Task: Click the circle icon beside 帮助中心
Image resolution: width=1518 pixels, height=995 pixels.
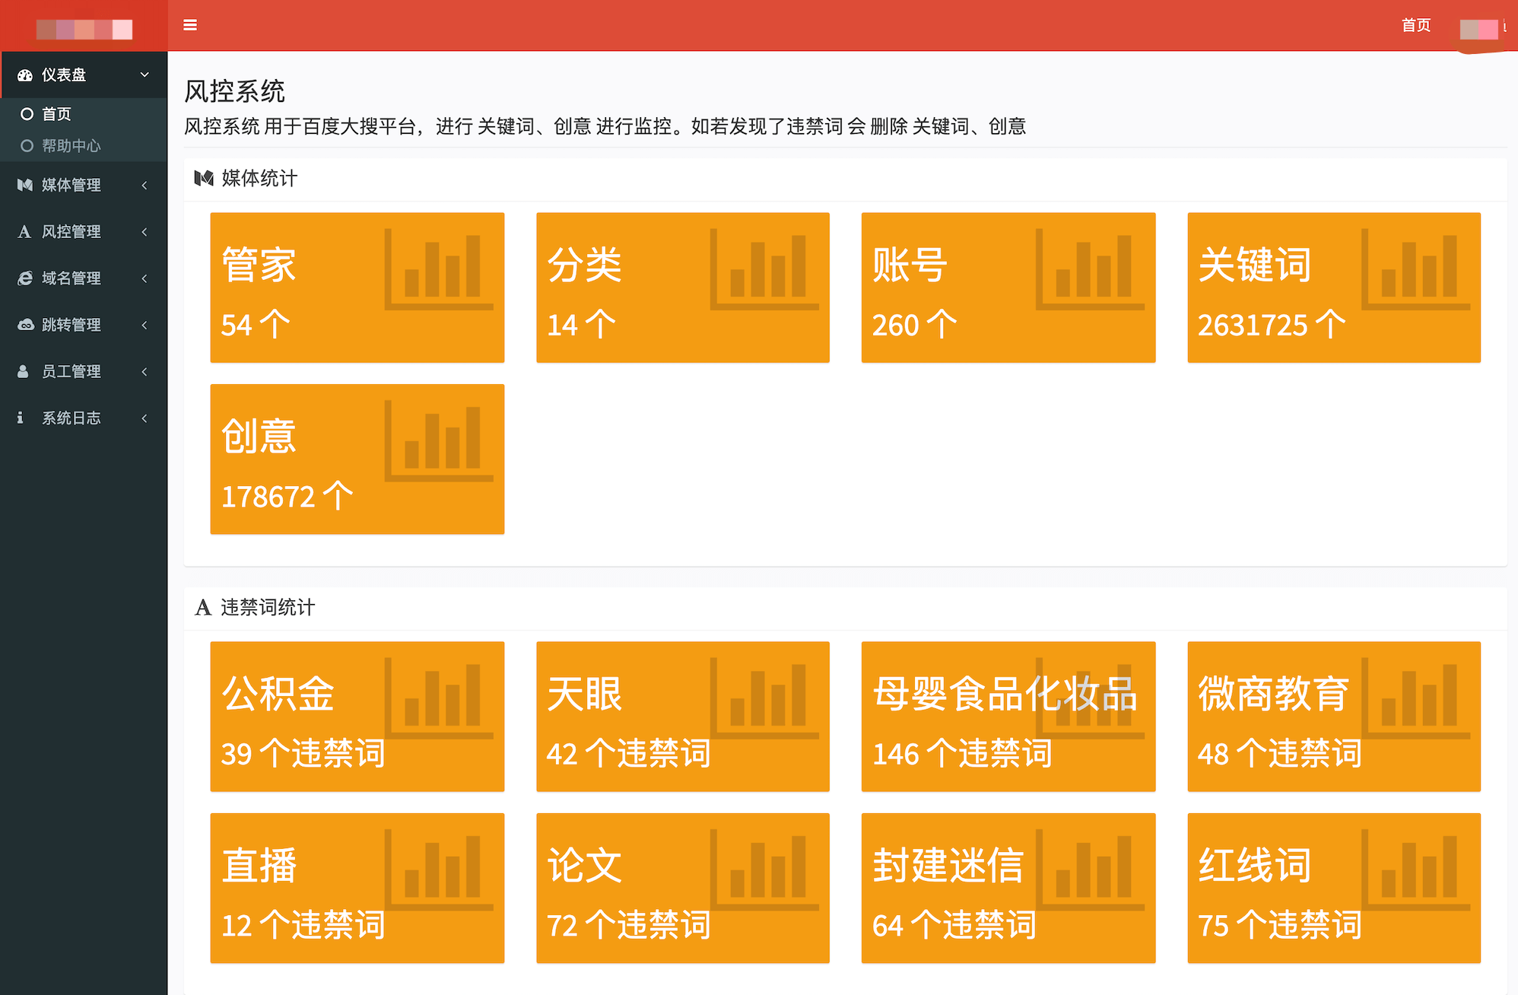Action: [x=27, y=145]
